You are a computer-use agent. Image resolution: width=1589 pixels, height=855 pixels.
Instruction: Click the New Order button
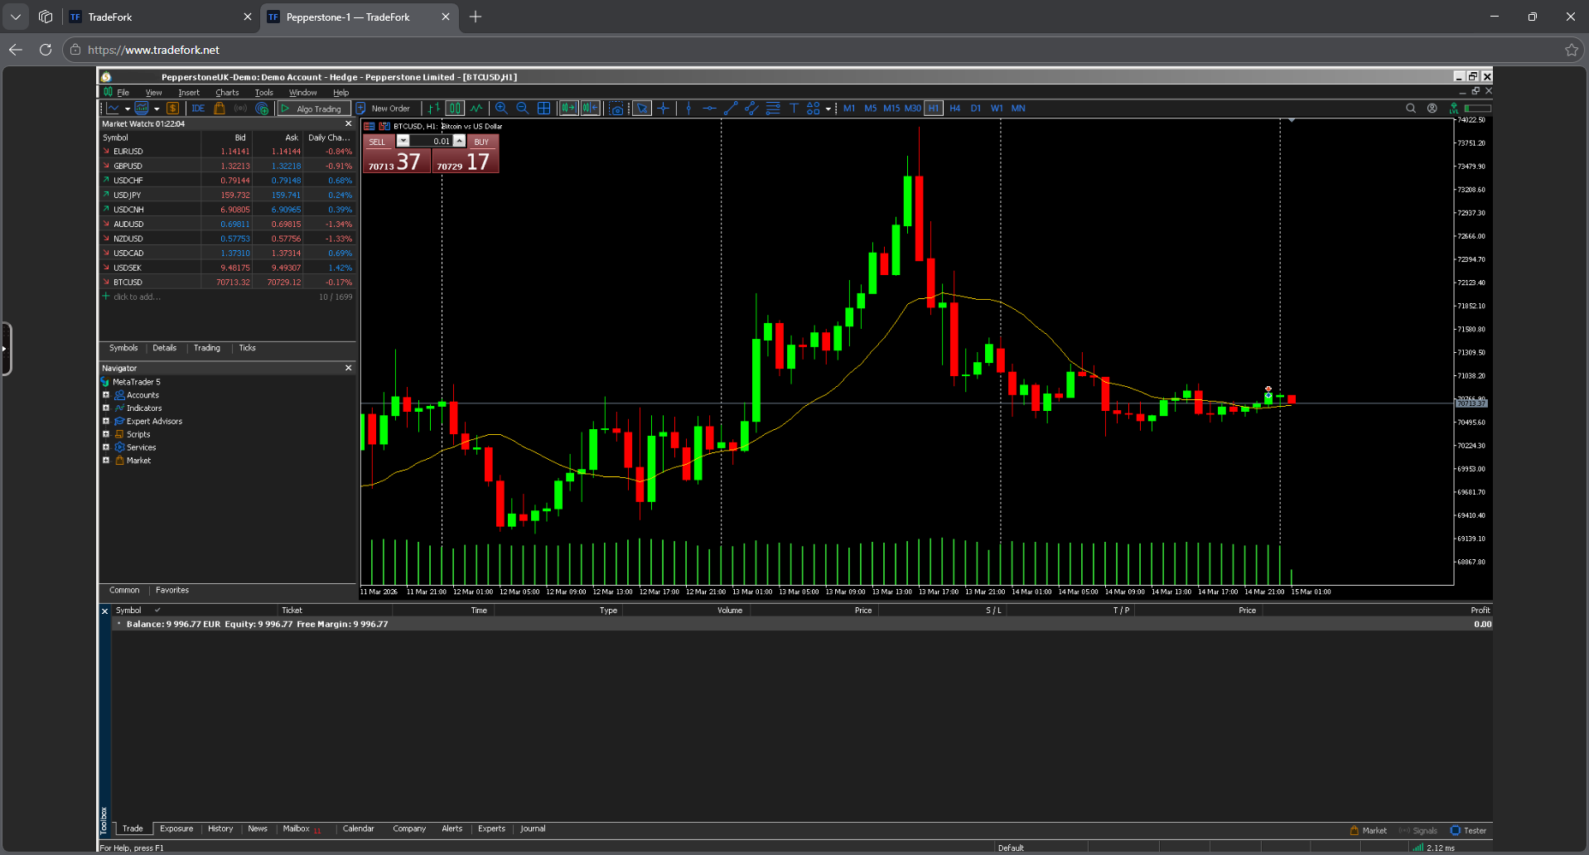tap(384, 109)
